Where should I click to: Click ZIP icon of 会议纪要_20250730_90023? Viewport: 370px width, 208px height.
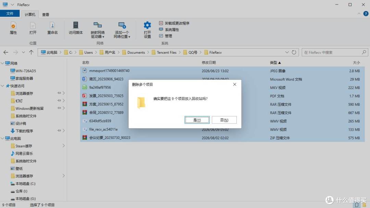click(x=85, y=138)
